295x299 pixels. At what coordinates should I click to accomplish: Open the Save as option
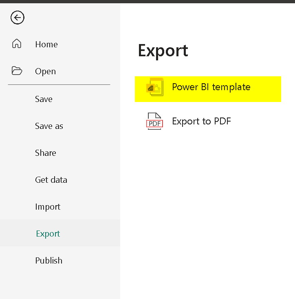[x=49, y=126]
